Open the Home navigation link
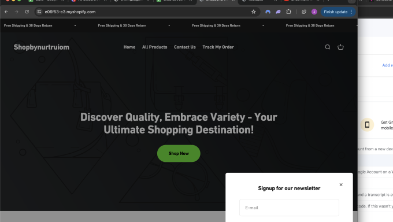Image resolution: width=393 pixels, height=222 pixels. (x=129, y=47)
